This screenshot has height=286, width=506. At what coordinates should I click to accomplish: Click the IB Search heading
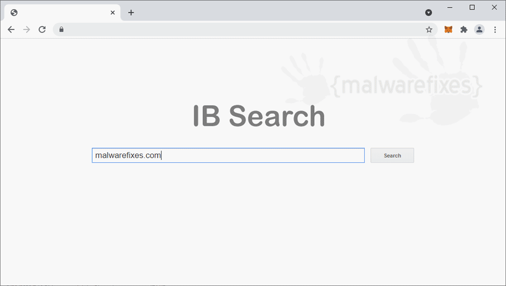click(259, 116)
